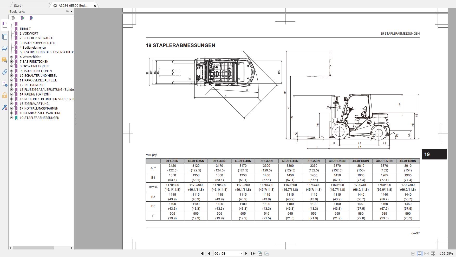Click the add new bookmark icon
The height and width of the screenshot is (257, 456).
point(22,18)
